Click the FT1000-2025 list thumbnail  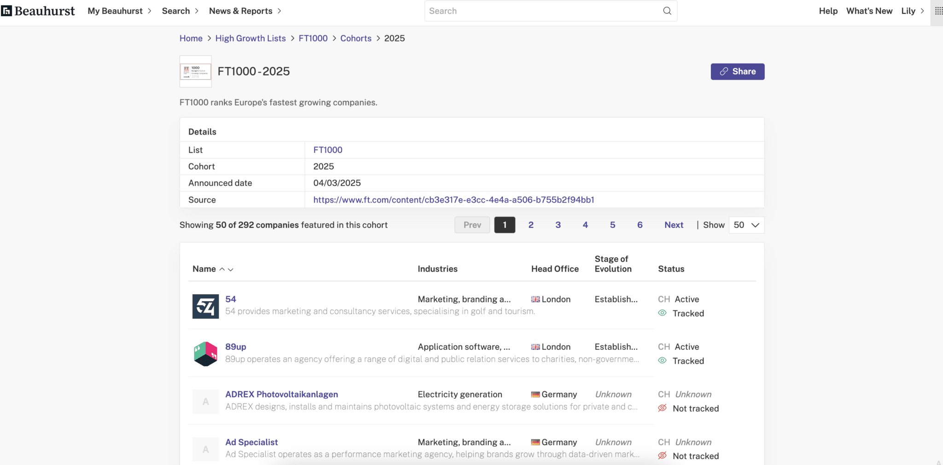[196, 71]
